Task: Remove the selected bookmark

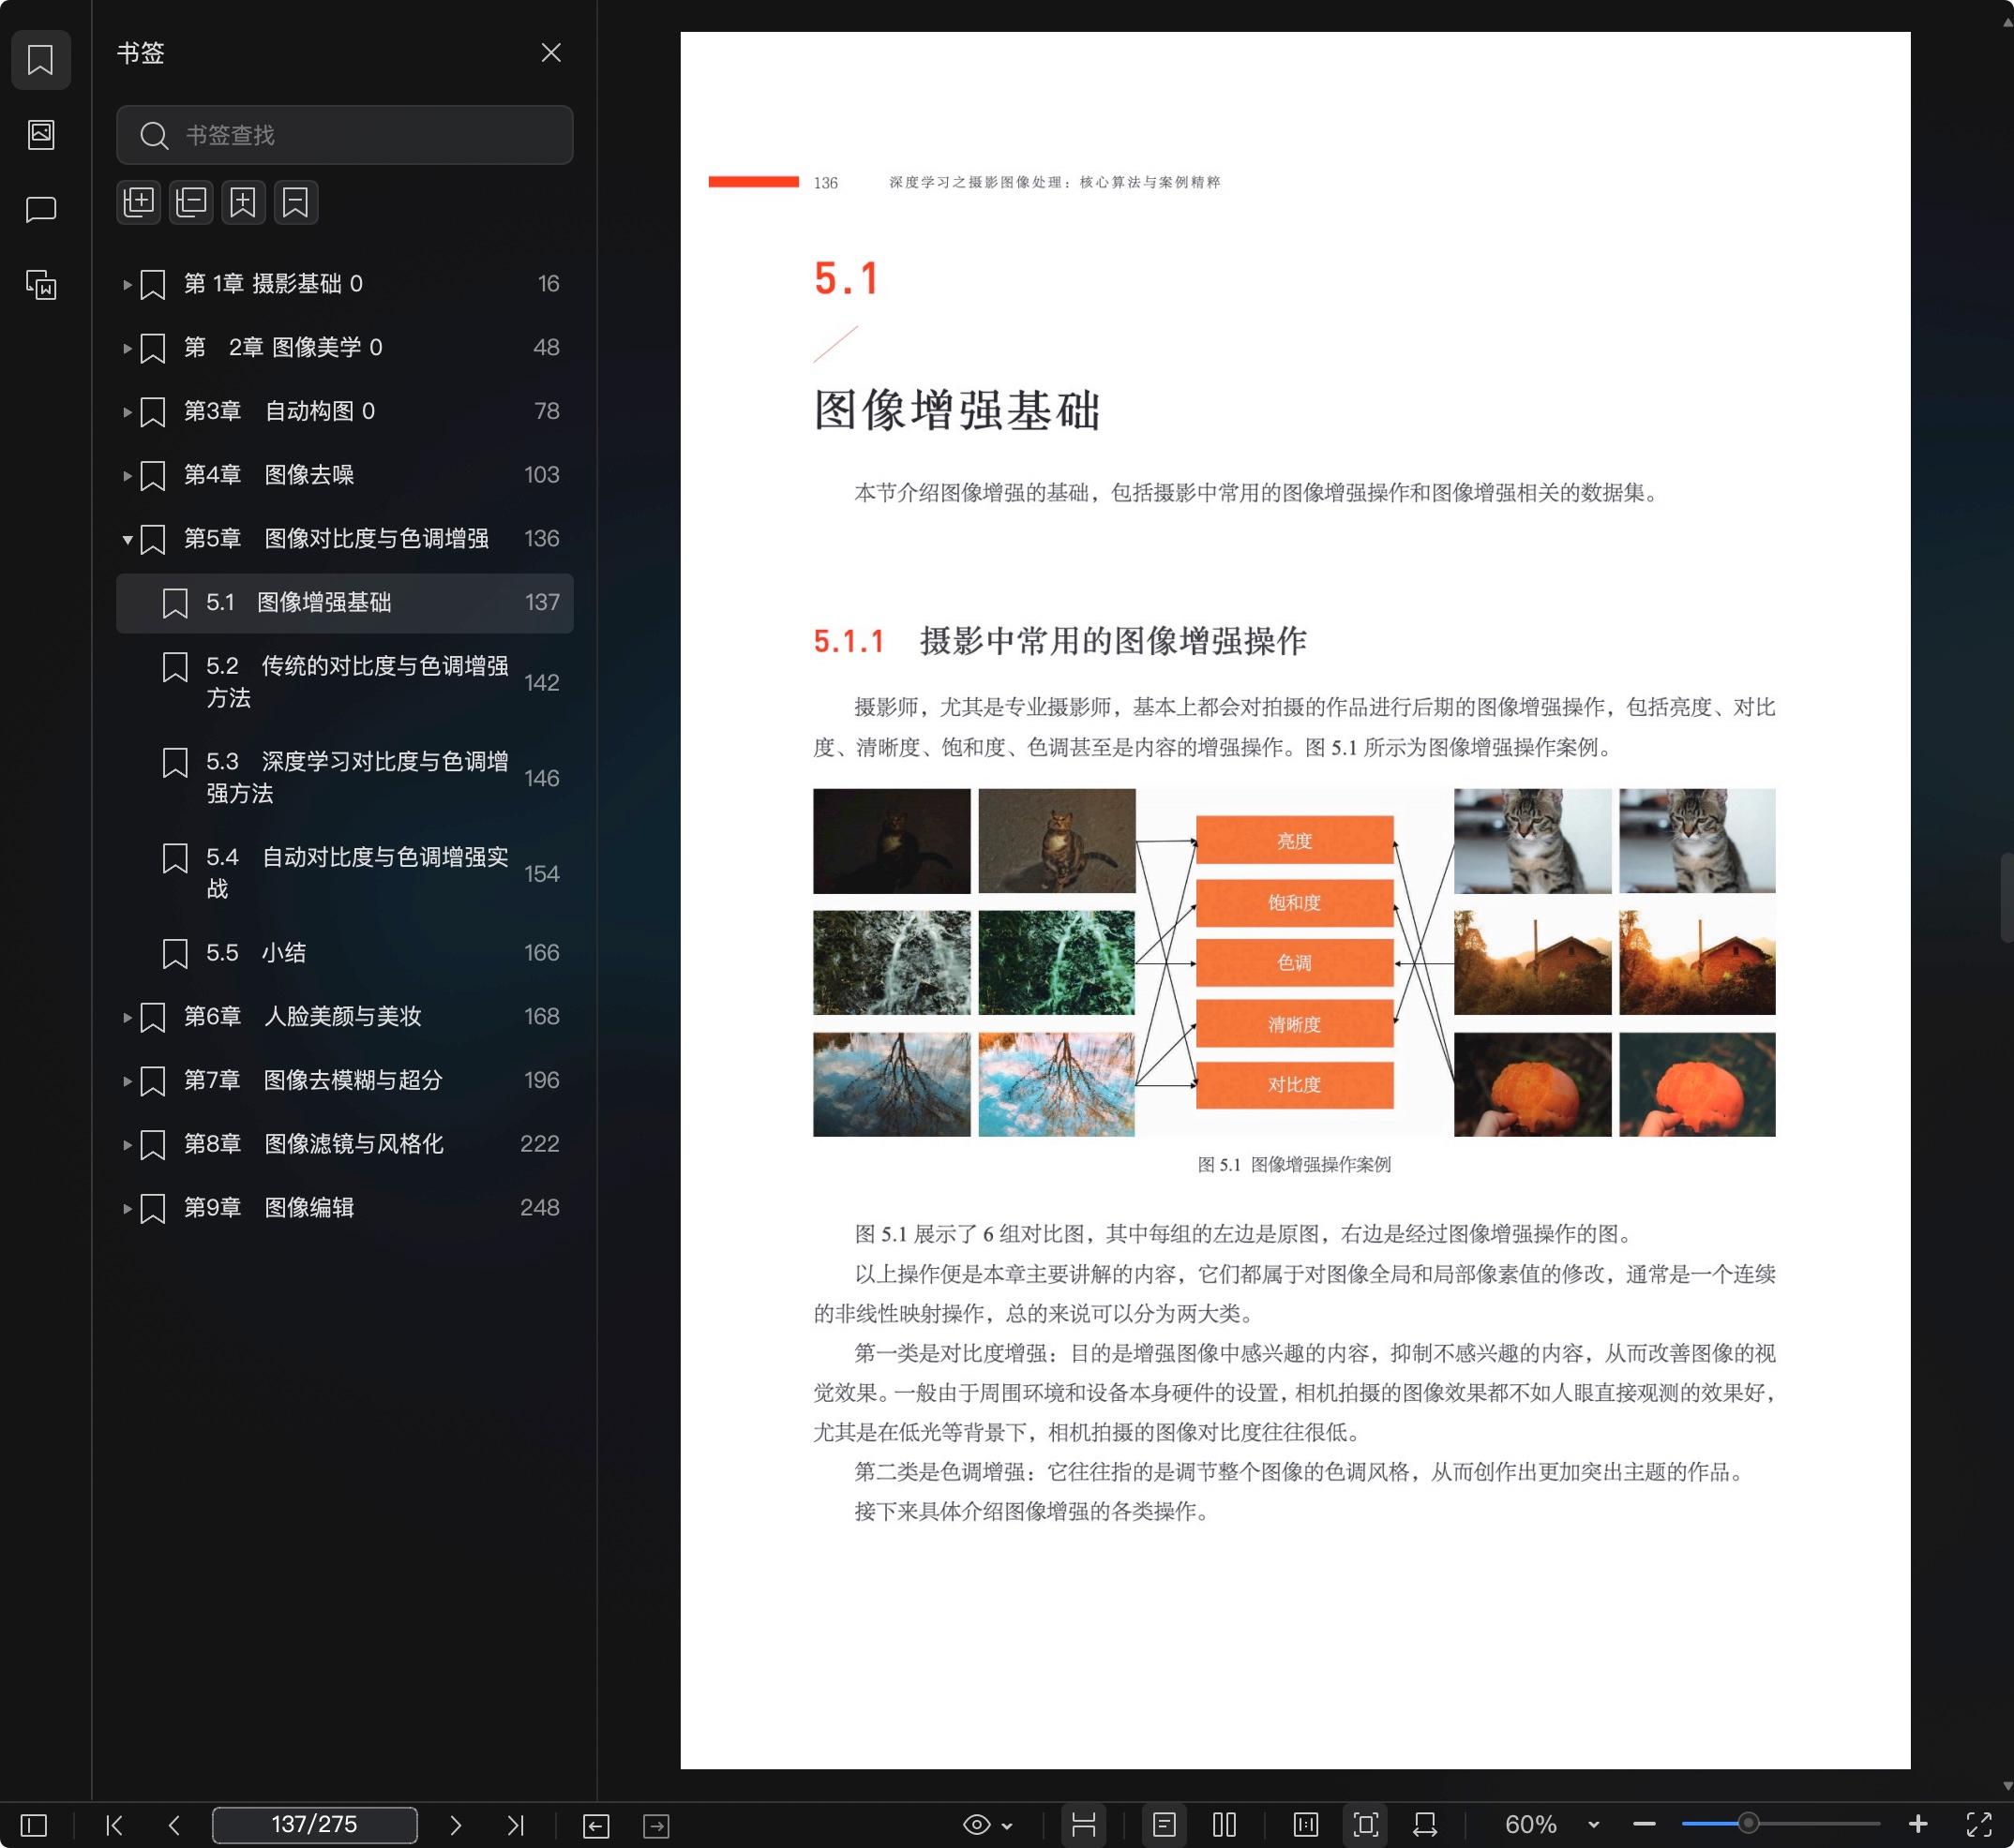Action: click(x=296, y=202)
